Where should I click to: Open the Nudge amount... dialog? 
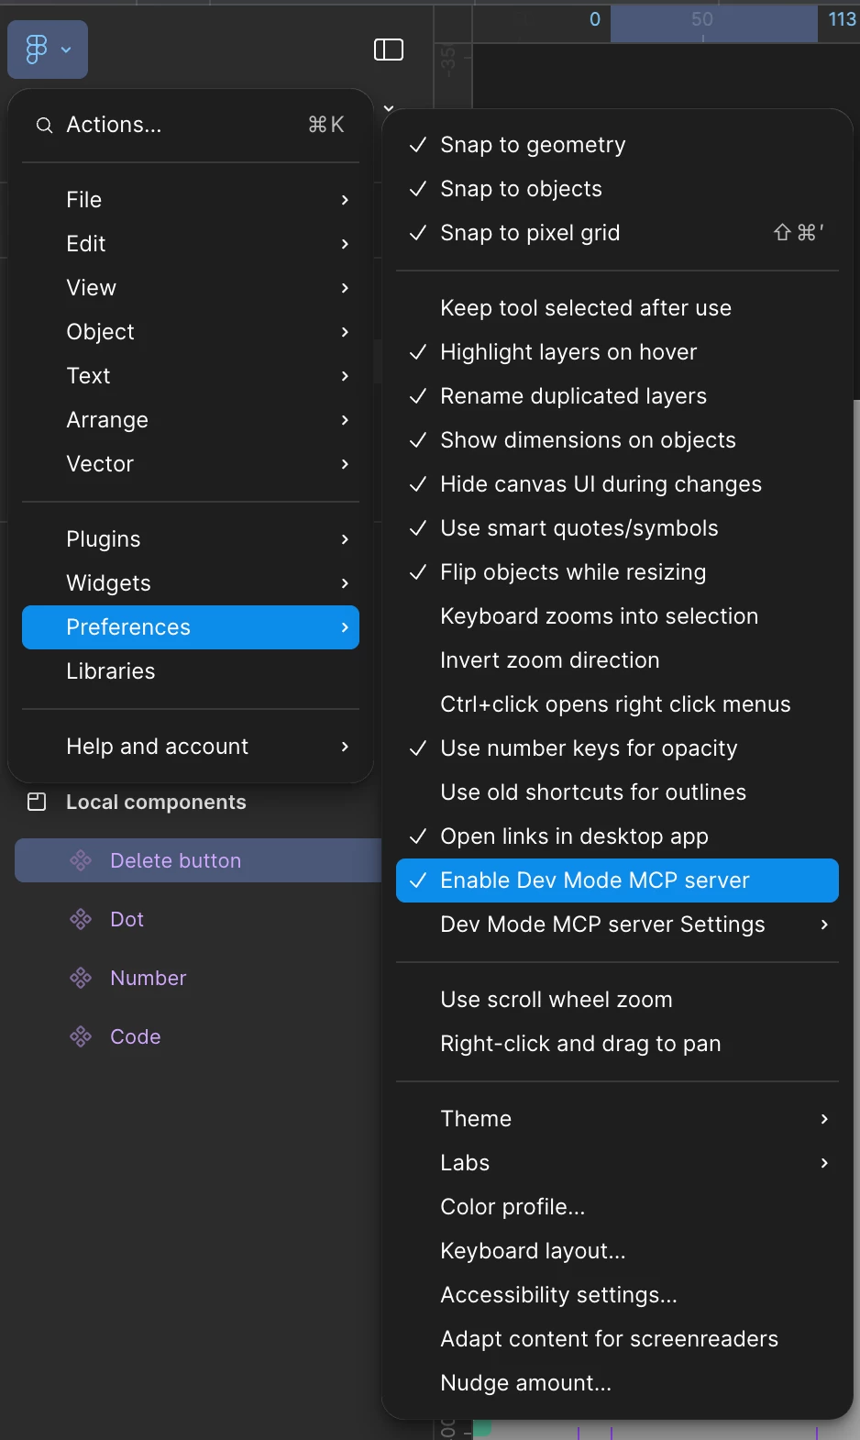click(x=617, y=1383)
